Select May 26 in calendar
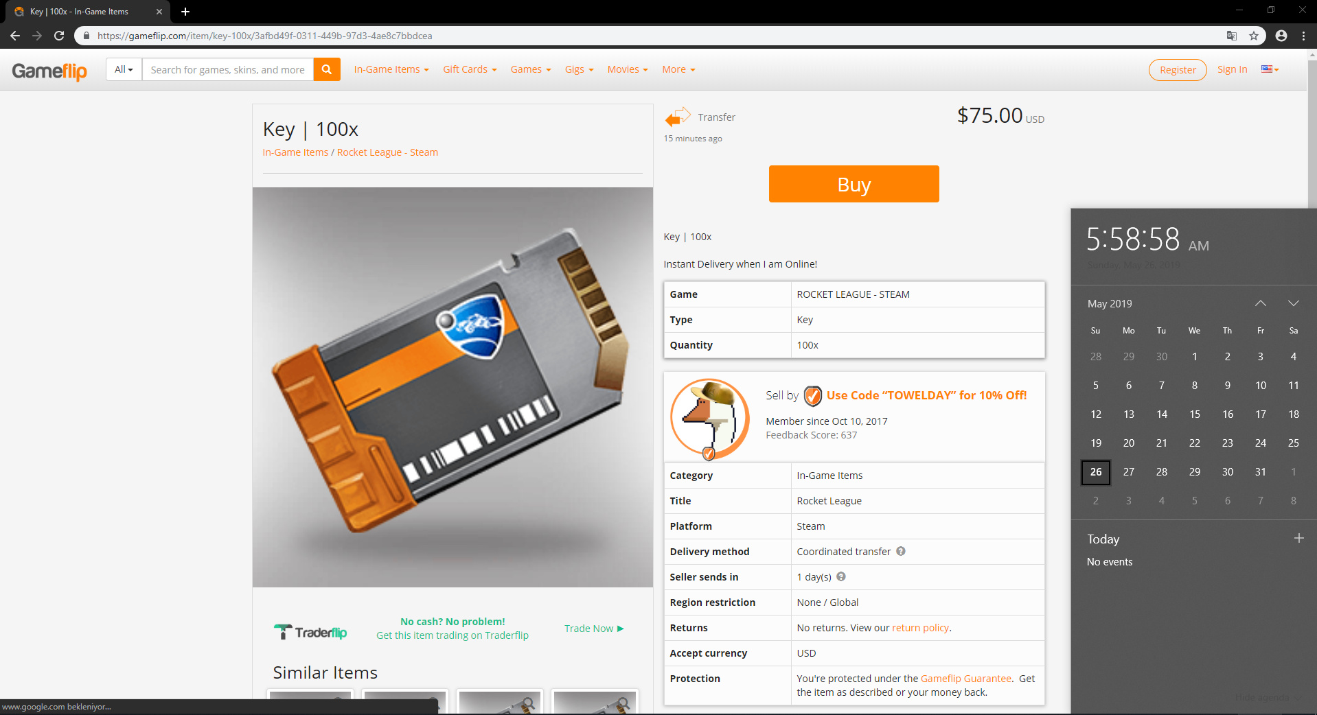1317x715 pixels. [1095, 471]
